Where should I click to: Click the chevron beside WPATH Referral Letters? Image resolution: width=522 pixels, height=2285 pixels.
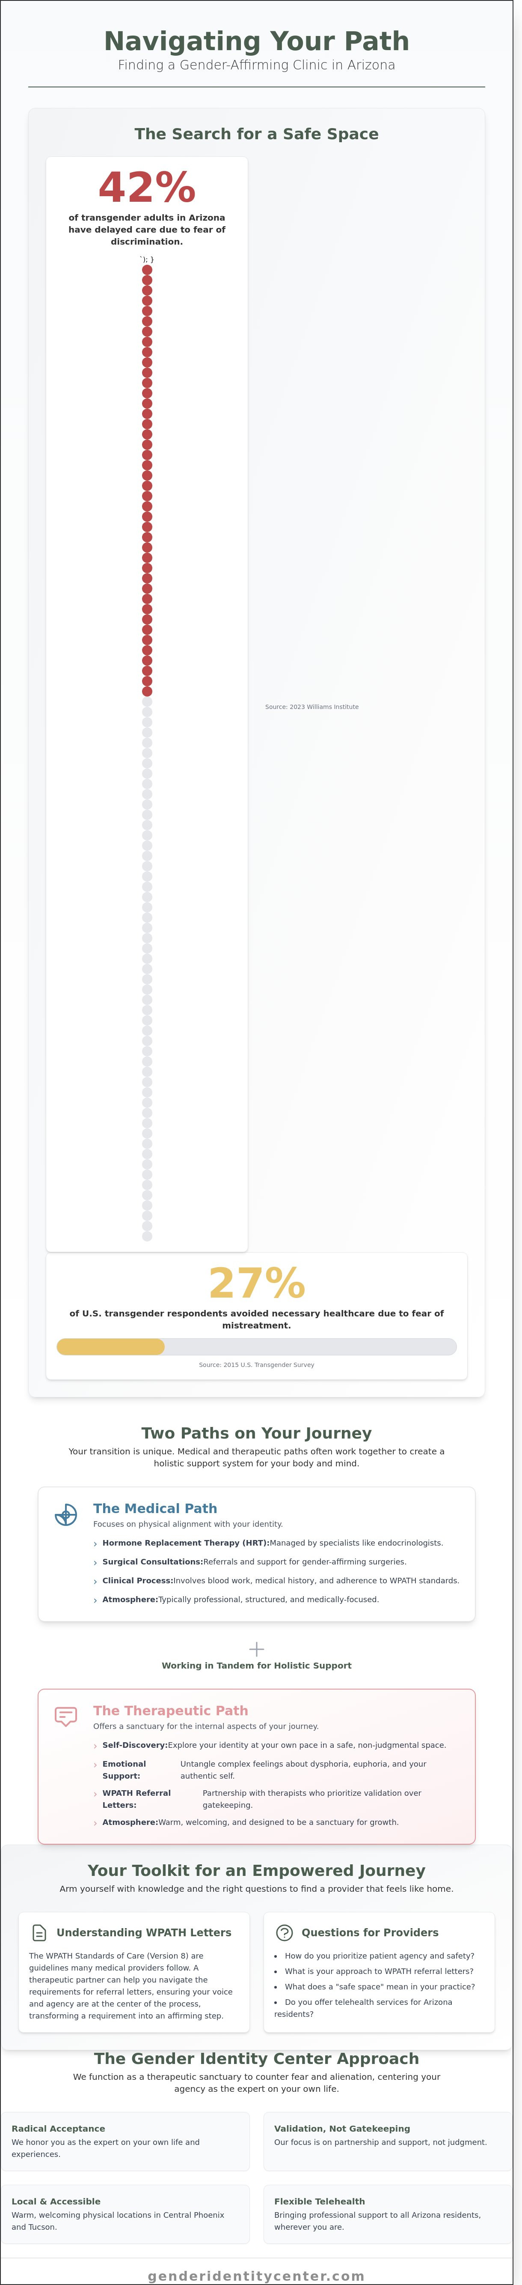pos(96,1794)
